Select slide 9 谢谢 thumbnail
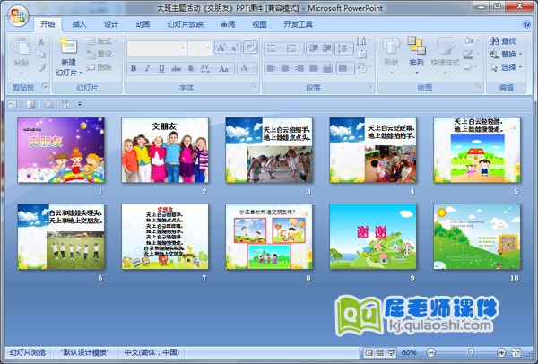The image size is (538, 364). click(x=373, y=237)
